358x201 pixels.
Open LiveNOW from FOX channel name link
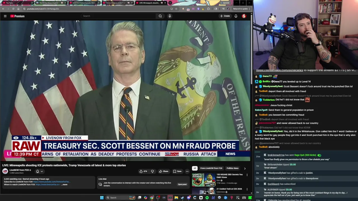point(19,170)
